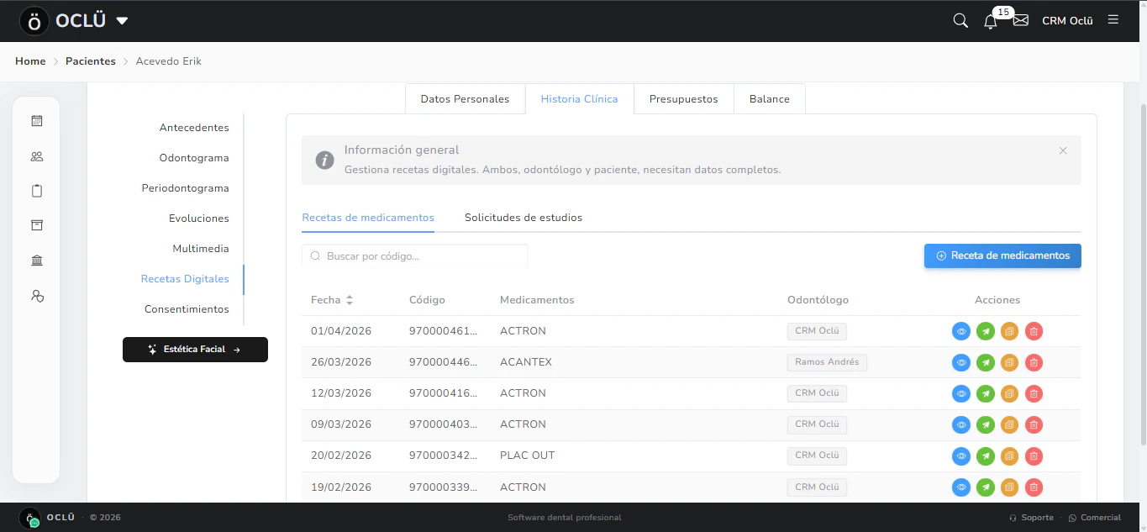Click the page vertical scrollbar
Viewport: 1147px width, 532px height.
(1142, 273)
